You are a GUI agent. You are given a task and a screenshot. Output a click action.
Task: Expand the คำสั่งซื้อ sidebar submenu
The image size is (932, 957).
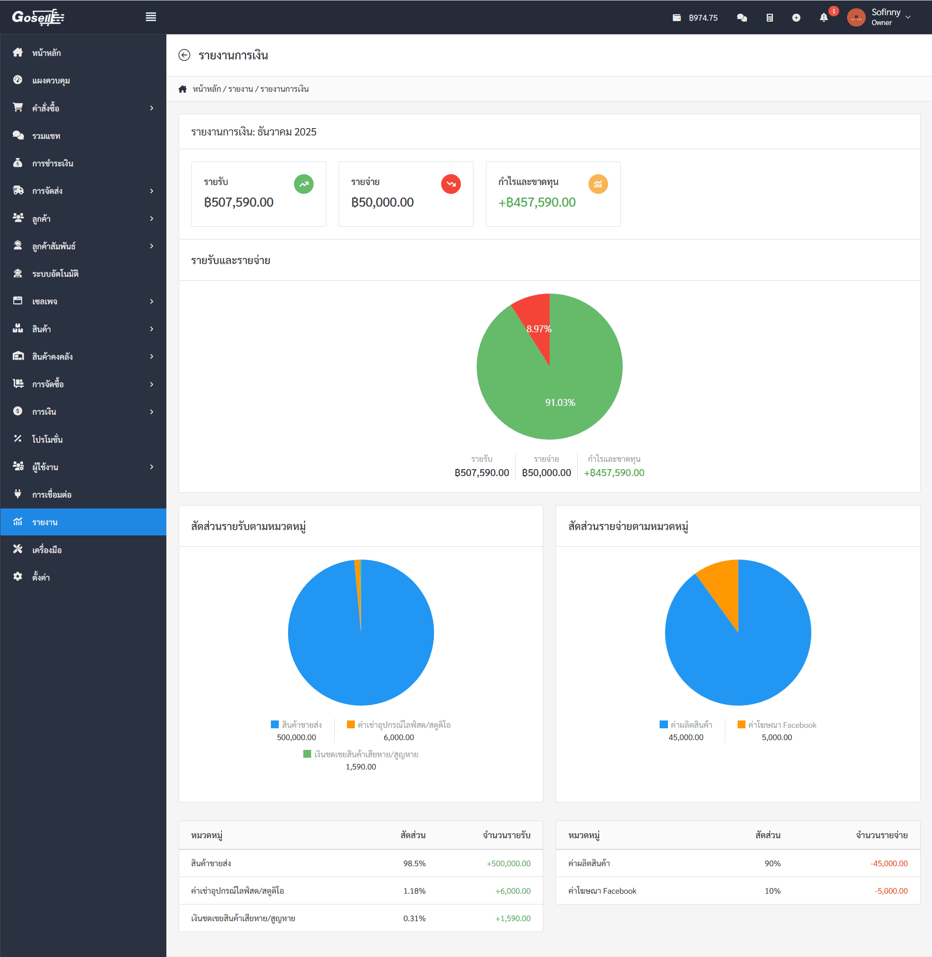pyautogui.click(x=83, y=108)
